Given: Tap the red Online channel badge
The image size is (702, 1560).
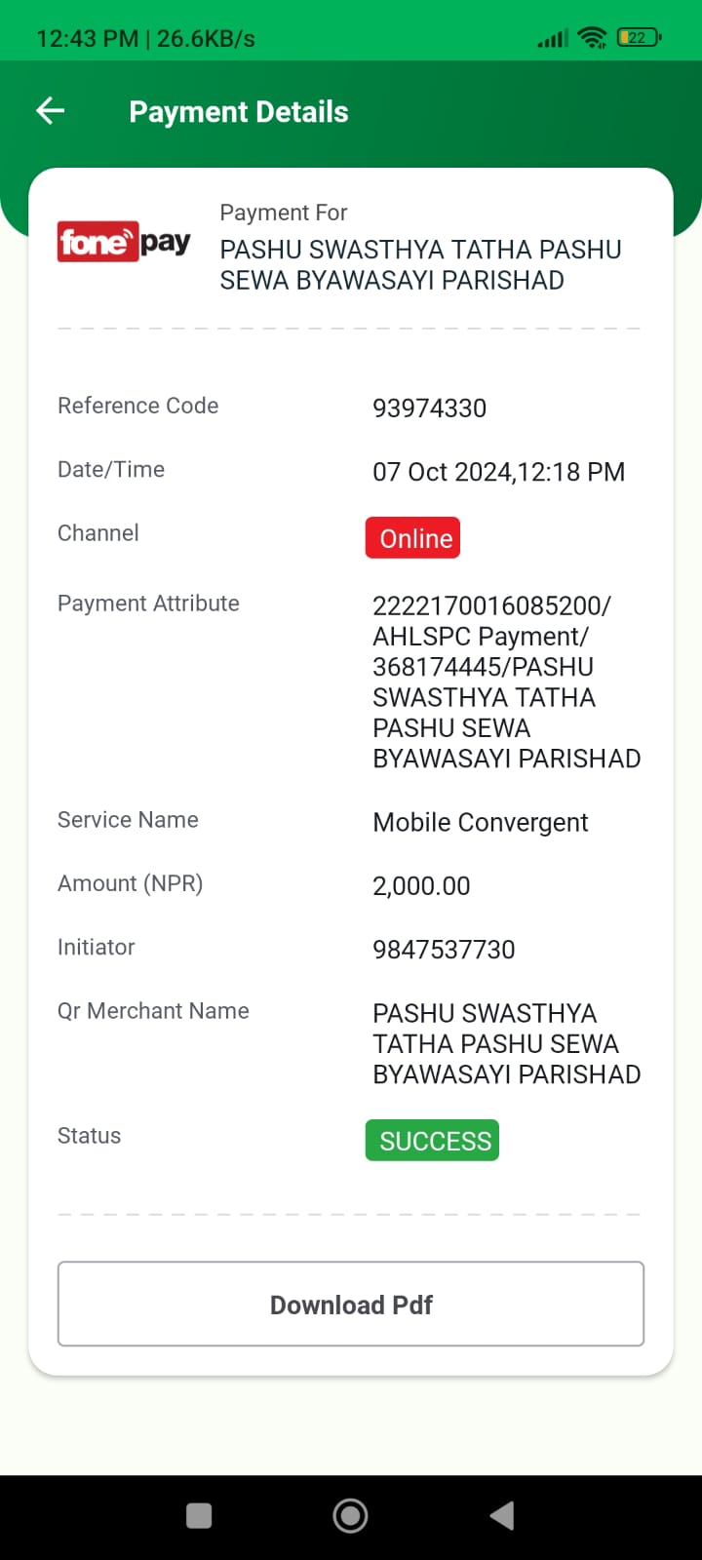Looking at the screenshot, I should tap(413, 538).
